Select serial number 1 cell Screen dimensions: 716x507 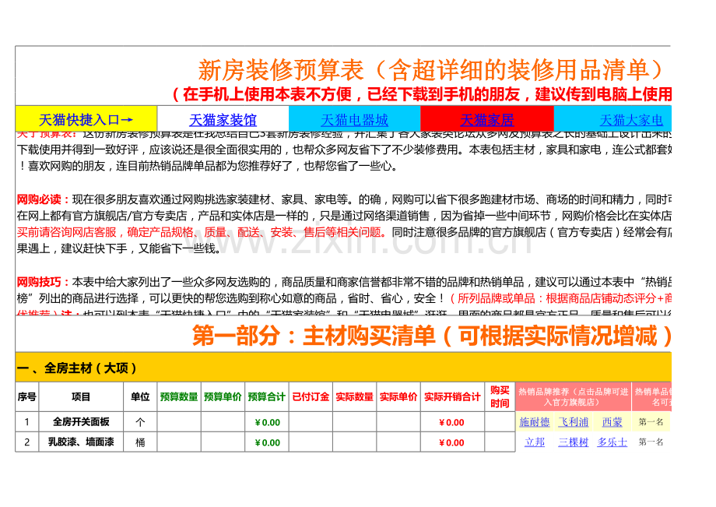pos(27,421)
